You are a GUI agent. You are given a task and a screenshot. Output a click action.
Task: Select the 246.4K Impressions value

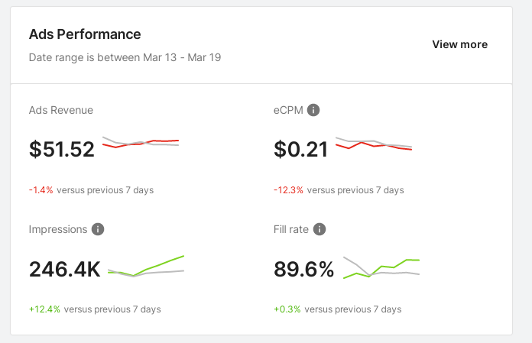pos(65,269)
